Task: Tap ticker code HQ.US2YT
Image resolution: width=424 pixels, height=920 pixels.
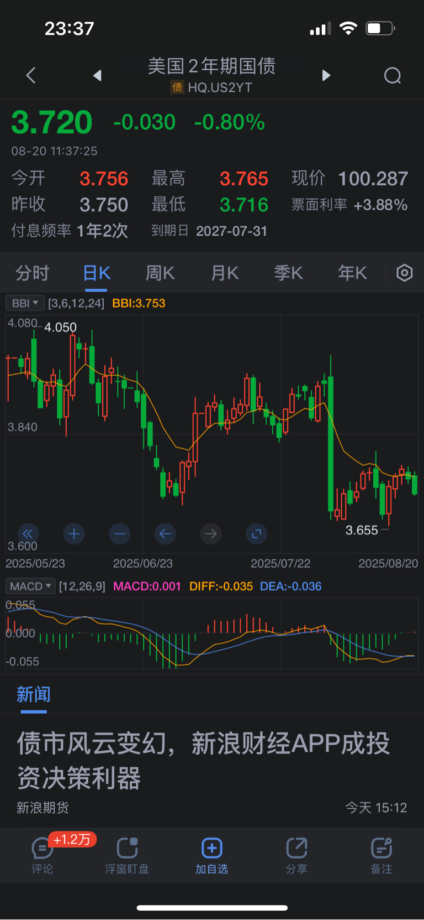Action: point(220,87)
